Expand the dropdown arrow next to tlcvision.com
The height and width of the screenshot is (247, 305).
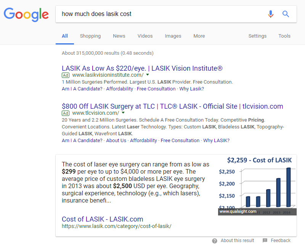click(123, 112)
